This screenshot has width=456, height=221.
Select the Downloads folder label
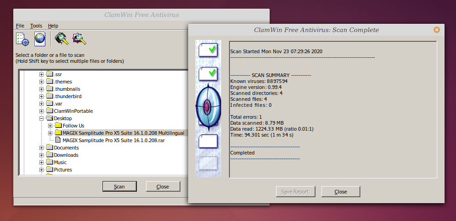coord(66,155)
